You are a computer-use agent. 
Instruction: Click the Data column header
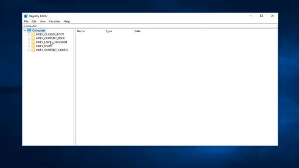pos(167,31)
